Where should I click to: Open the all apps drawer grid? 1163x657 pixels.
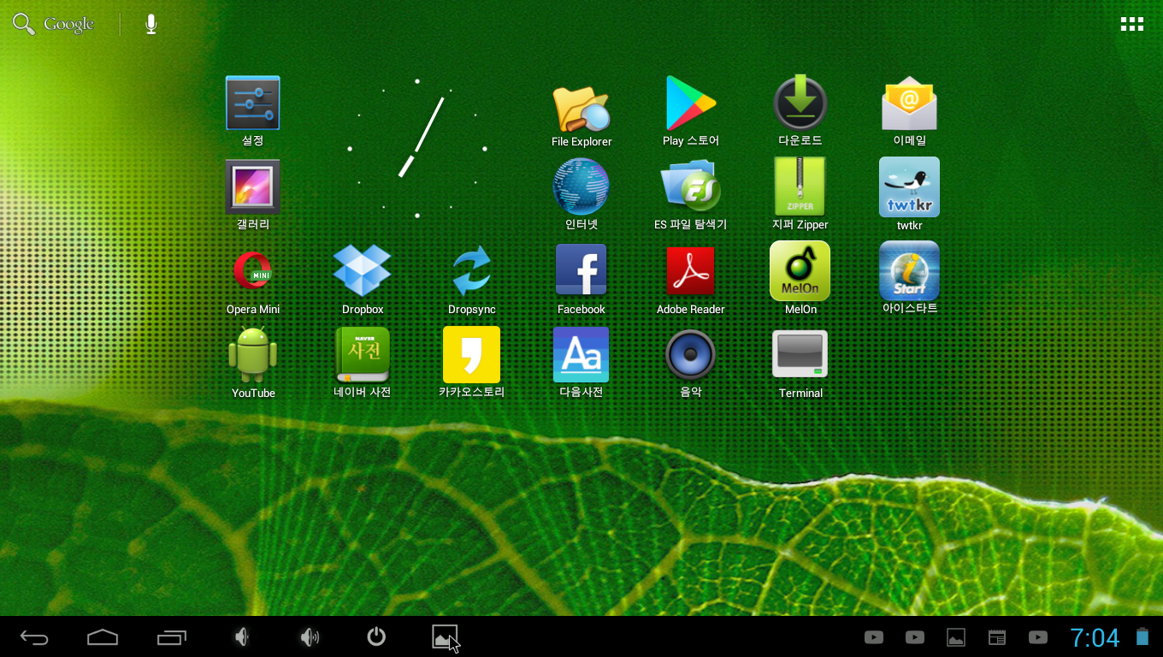(1132, 24)
